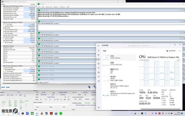
Task: Expand Core Powers sensor row
Action: (4, 71)
